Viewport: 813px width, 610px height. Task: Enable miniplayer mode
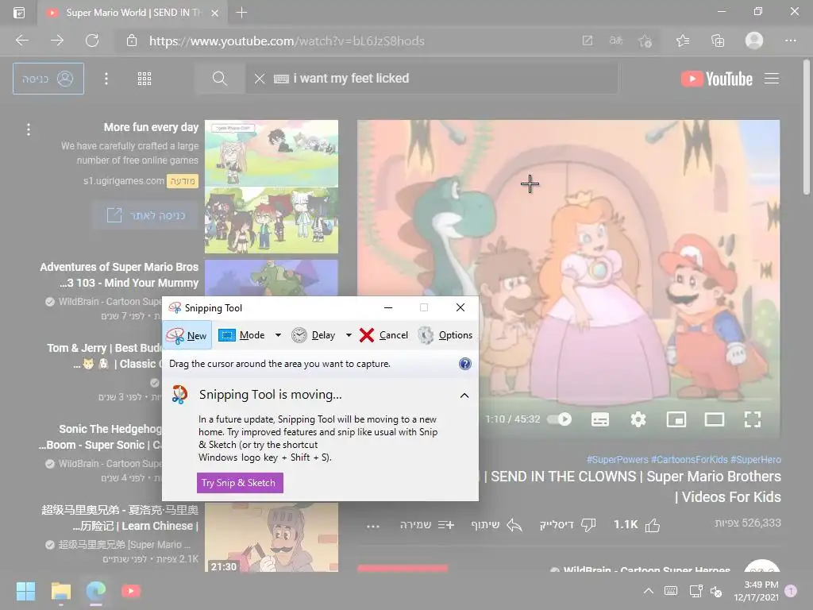pos(676,419)
